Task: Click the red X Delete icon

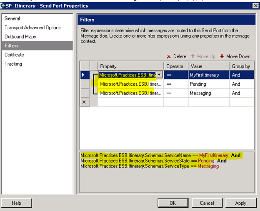Action: (169, 56)
